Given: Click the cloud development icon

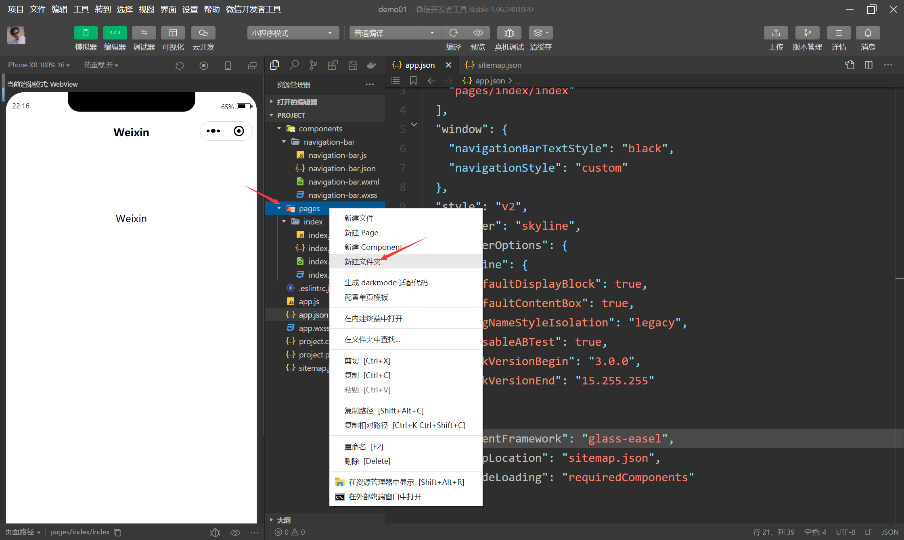Looking at the screenshot, I should click(x=203, y=33).
